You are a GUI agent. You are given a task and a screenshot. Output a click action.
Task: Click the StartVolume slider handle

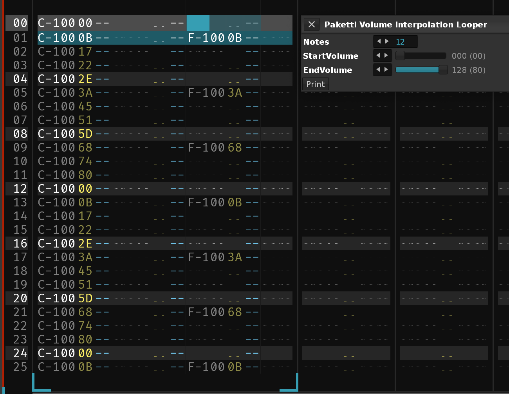400,56
